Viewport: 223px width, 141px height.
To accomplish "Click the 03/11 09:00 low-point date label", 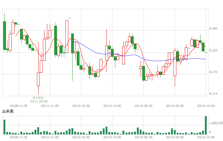I will (39, 102).
